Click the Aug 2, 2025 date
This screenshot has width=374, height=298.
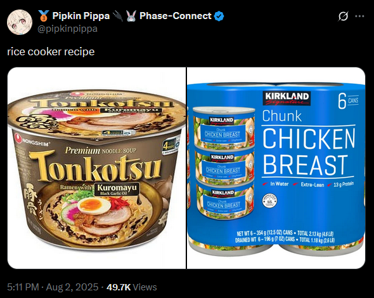tap(72, 287)
